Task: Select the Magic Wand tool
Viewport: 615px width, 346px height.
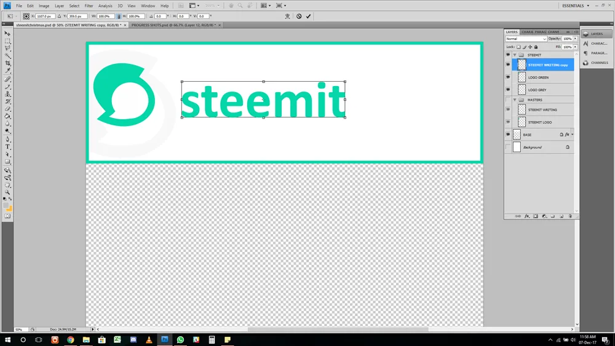Action: pyautogui.click(x=7, y=56)
